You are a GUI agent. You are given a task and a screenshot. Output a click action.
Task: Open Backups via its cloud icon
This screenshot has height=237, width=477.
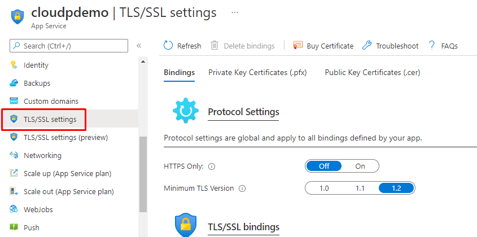point(14,83)
